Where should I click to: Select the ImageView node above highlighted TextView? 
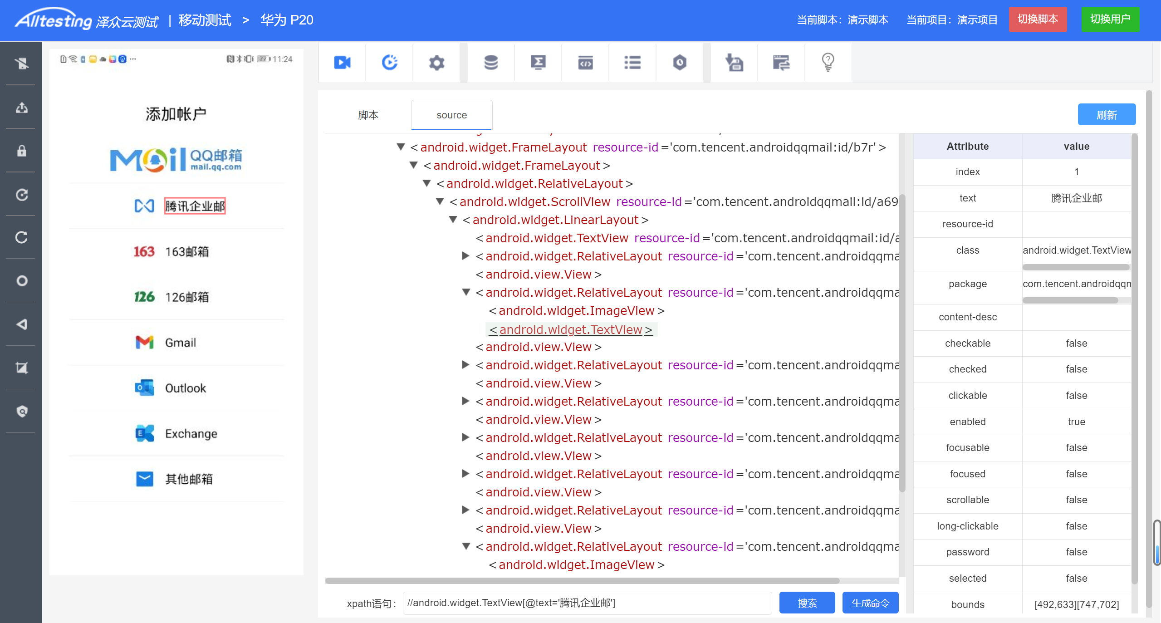(x=577, y=310)
